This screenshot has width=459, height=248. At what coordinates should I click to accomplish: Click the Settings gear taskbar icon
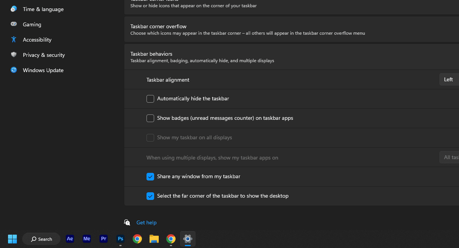coord(187,239)
